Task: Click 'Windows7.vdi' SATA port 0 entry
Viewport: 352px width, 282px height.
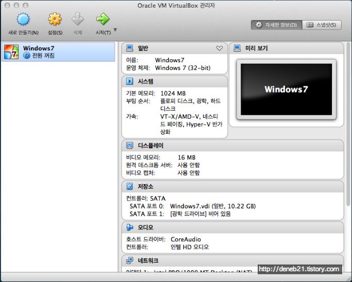Action: 213,206
